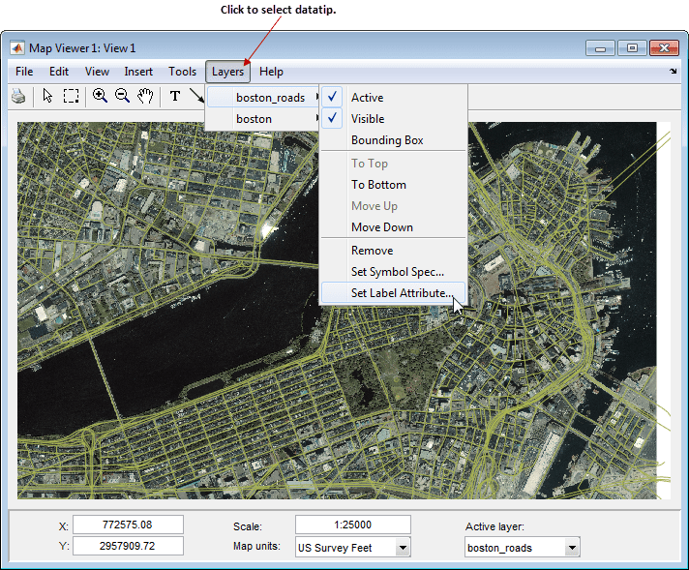The image size is (689, 570).
Task: Activate the Zoom In magnifier tool
Action: pyautogui.click(x=100, y=96)
